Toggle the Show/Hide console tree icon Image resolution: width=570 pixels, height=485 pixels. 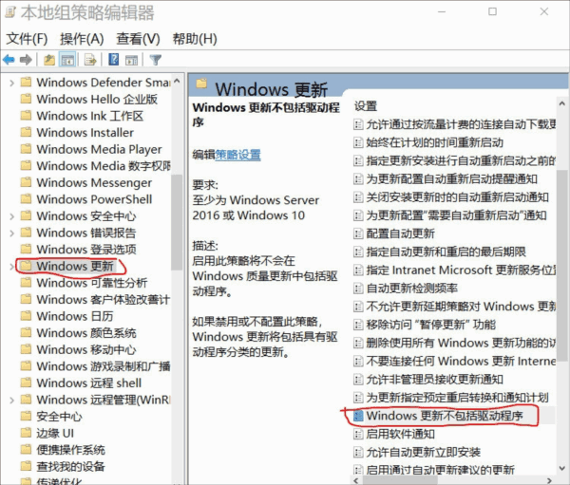[67, 60]
